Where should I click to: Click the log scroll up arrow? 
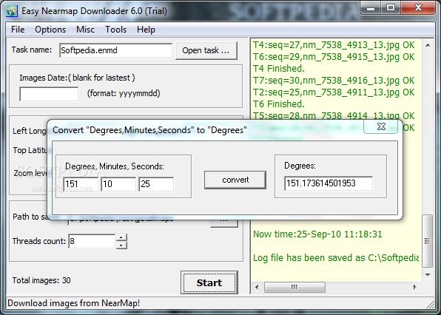point(428,45)
